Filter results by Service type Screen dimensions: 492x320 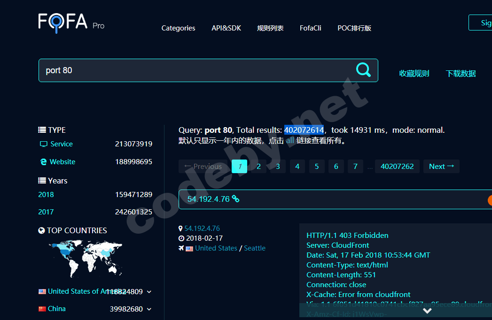tap(62, 144)
